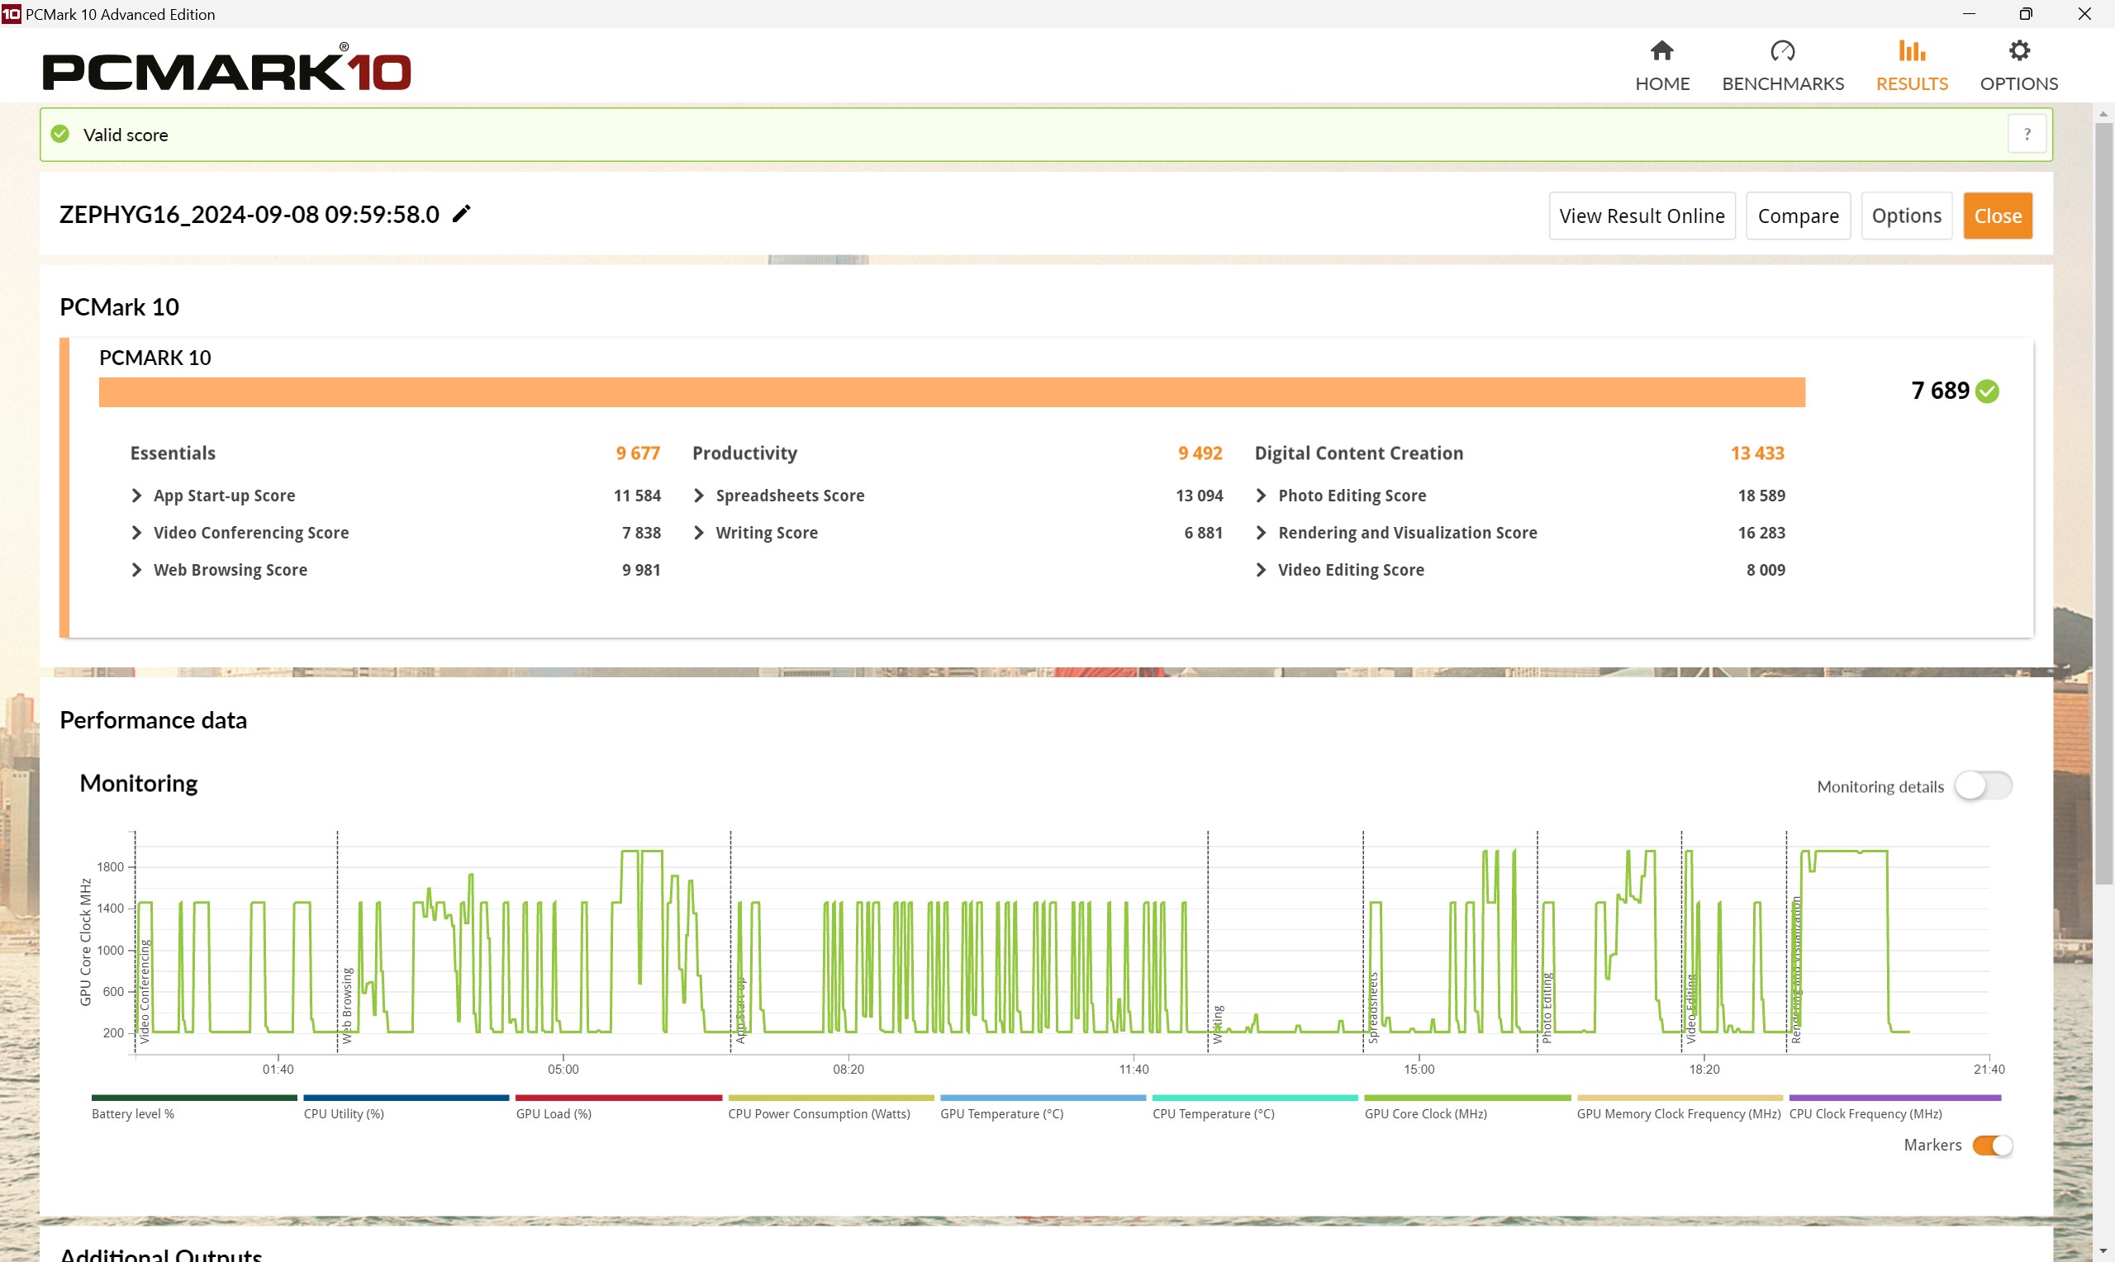Select CPU Power Consumption (Watts) legend
This screenshot has height=1262, width=2115.
[831, 1108]
